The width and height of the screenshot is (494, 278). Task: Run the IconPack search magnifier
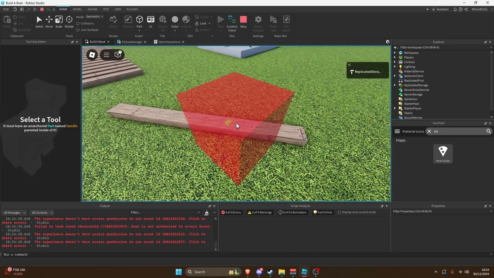(489, 131)
